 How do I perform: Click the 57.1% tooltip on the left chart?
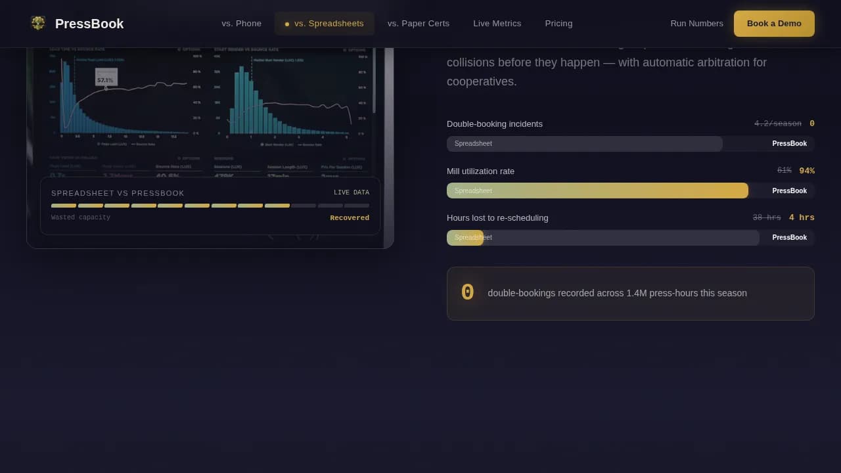pyautogui.click(x=106, y=77)
